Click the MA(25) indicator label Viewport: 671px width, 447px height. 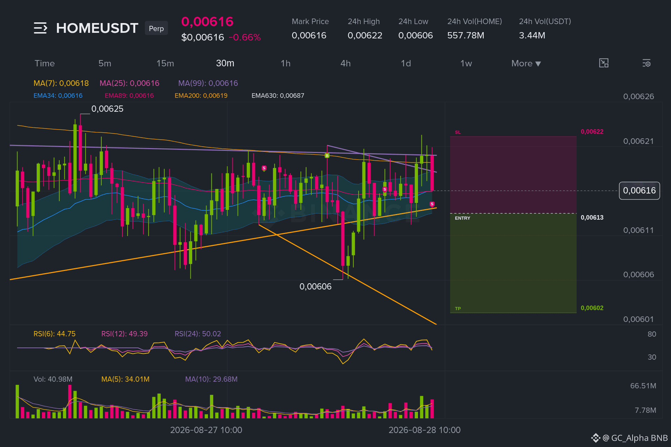pyautogui.click(x=129, y=83)
